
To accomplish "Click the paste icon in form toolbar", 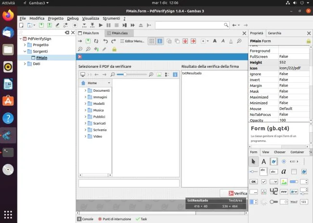I will [x=177, y=41].
